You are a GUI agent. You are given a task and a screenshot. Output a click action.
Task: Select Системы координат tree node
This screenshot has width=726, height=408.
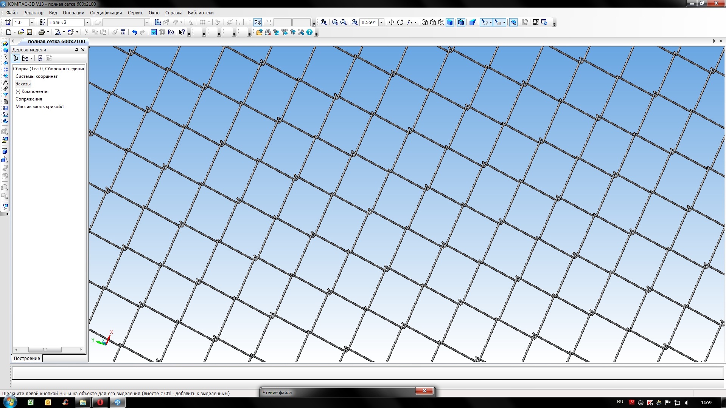[36, 76]
